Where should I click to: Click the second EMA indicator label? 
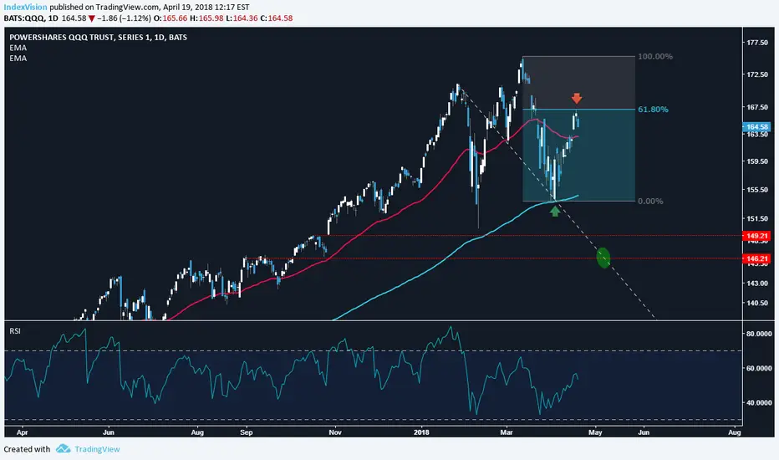click(18, 59)
